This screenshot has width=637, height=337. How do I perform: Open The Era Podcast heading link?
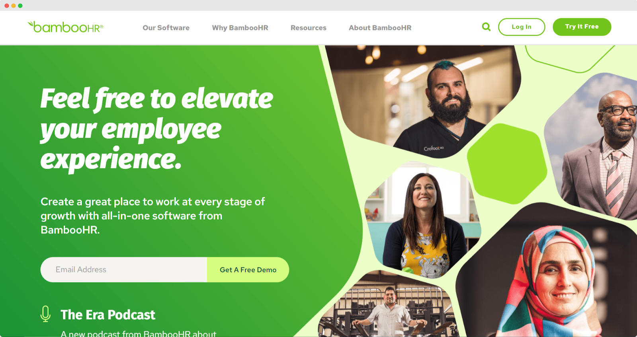(x=108, y=315)
